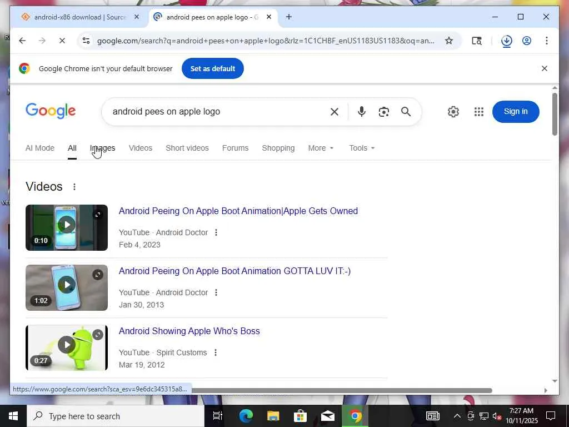Click inside the Google search field
The width and height of the screenshot is (569, 427).
point(218,111)
